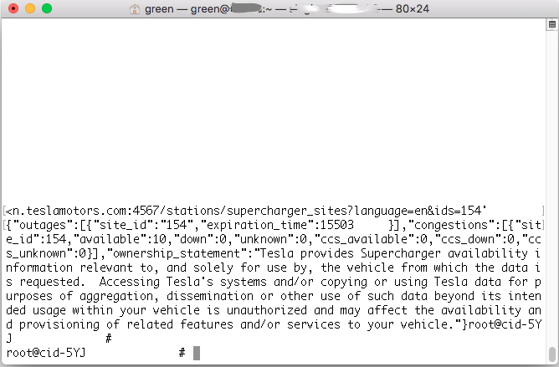The image size is (559, 367).
Task: Minimize the Terminal window with yellow button
Action: pos(30,8)
